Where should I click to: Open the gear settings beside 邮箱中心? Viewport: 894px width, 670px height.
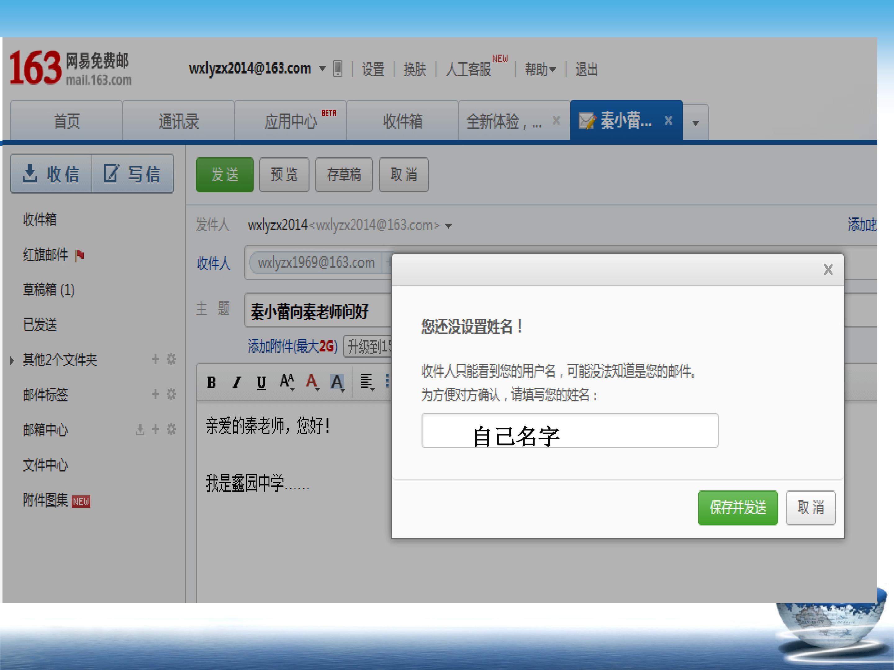pyautogui.click(x=171, y=429)
